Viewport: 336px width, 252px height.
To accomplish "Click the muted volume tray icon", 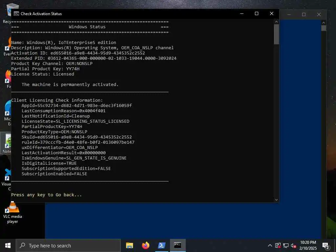I will 294,245.
